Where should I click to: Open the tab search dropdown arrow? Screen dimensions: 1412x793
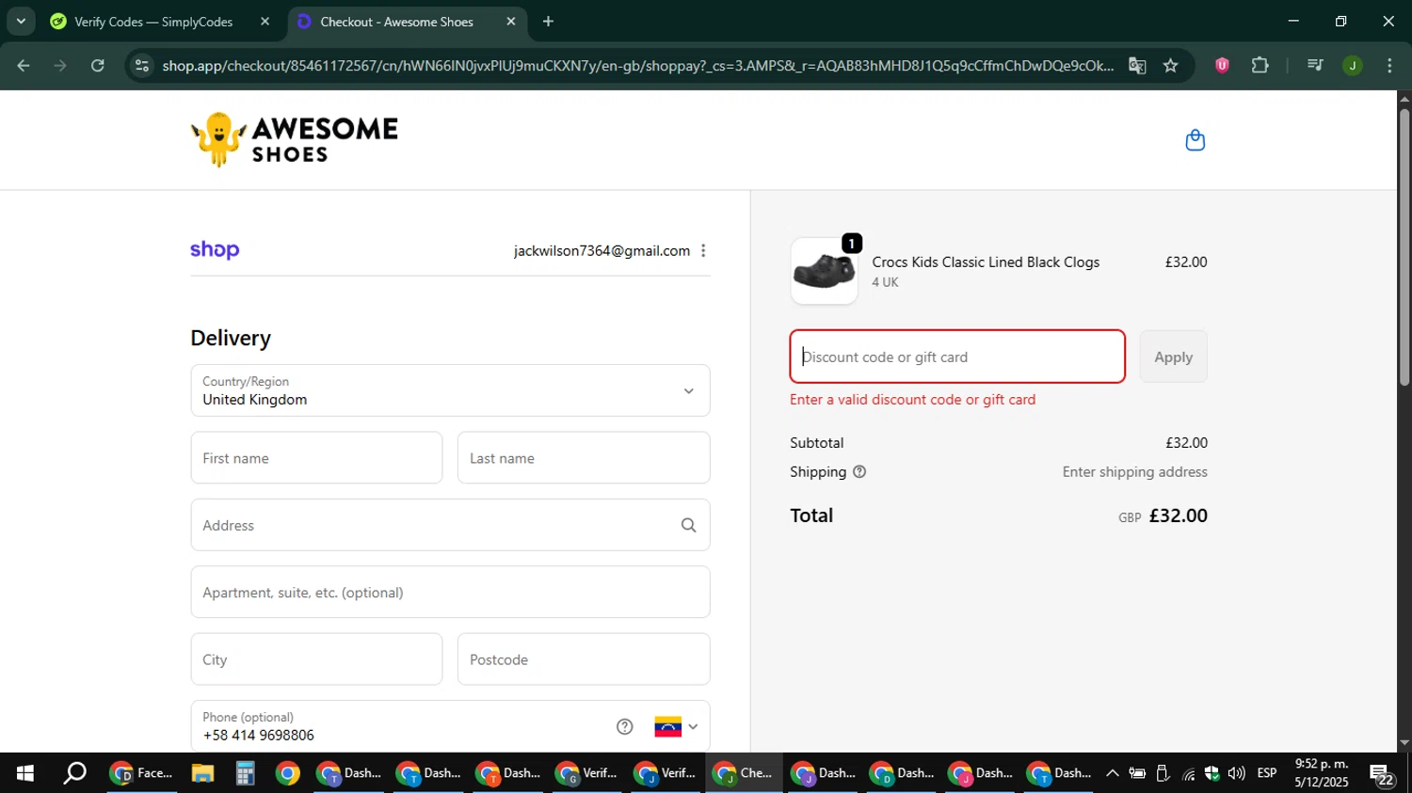[21, 21]
